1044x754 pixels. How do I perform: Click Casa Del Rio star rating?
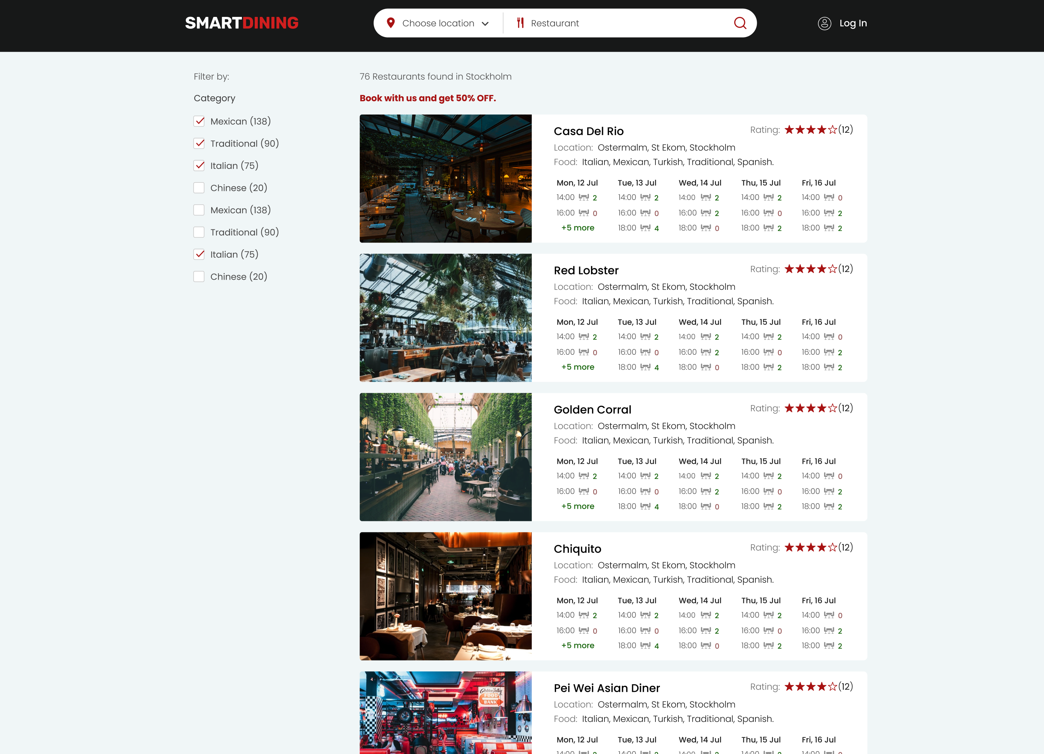tap(811, 130)
